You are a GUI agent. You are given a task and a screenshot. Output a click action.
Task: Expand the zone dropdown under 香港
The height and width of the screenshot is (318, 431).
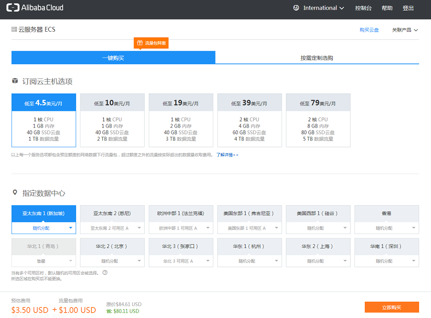[x=387, y=228]
